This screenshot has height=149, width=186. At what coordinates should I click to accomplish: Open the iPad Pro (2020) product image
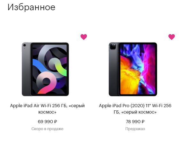pyautogui.click(x=133, y=69)
